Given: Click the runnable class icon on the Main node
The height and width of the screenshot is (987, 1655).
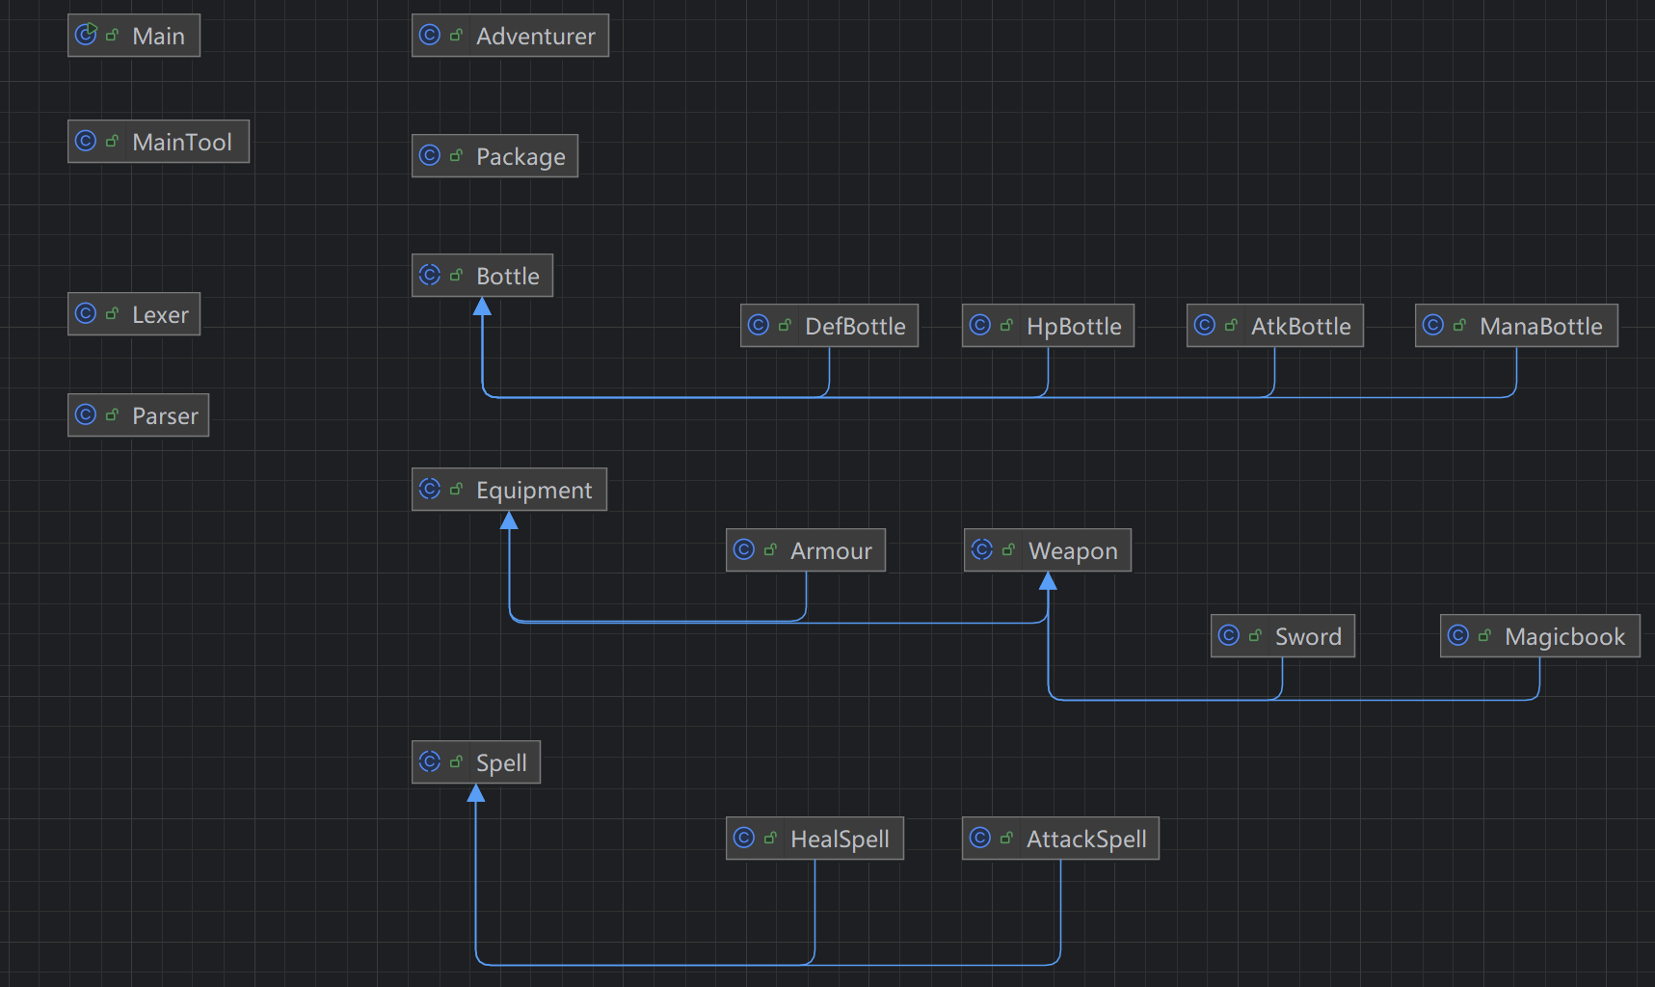Looking at the screenshot, I should tap(86, 35).
